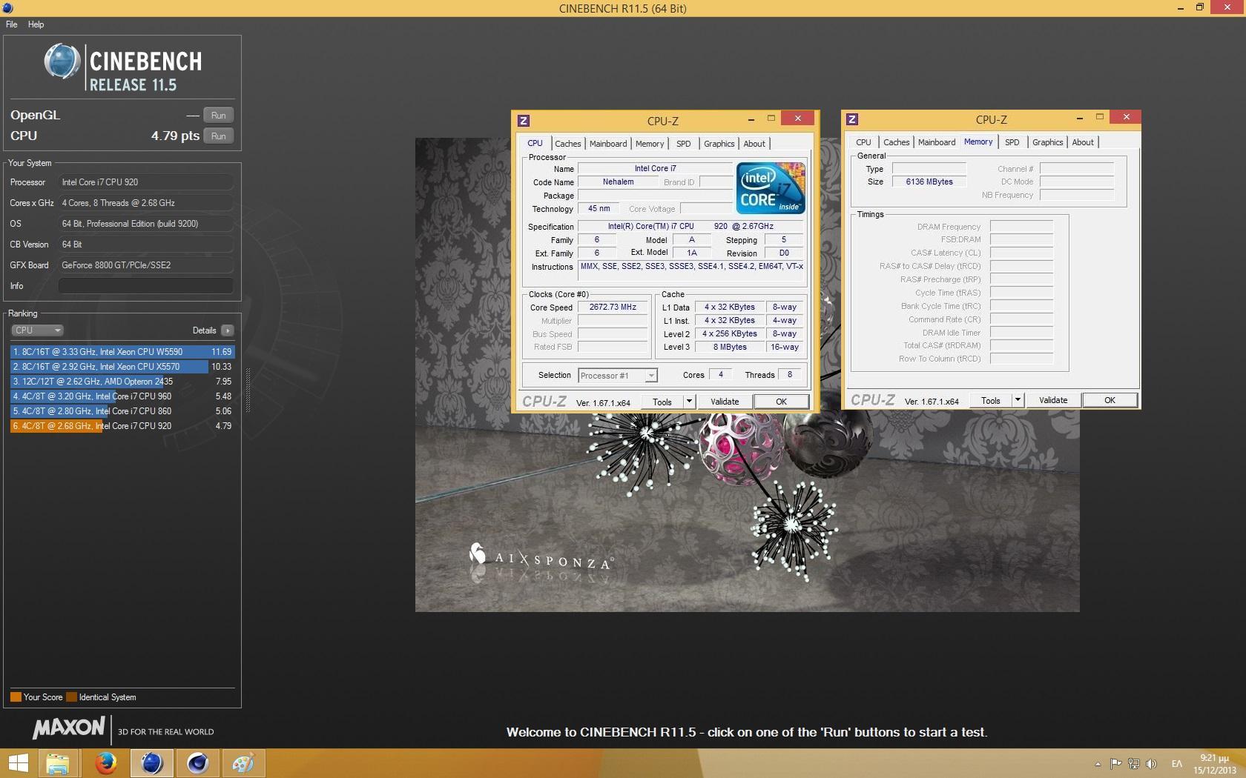The height and width of the screenshot is (778, 1246).
Task: Minimize the right CPU-Z window
Action: pyautogui.click(x=1080, y=117)
